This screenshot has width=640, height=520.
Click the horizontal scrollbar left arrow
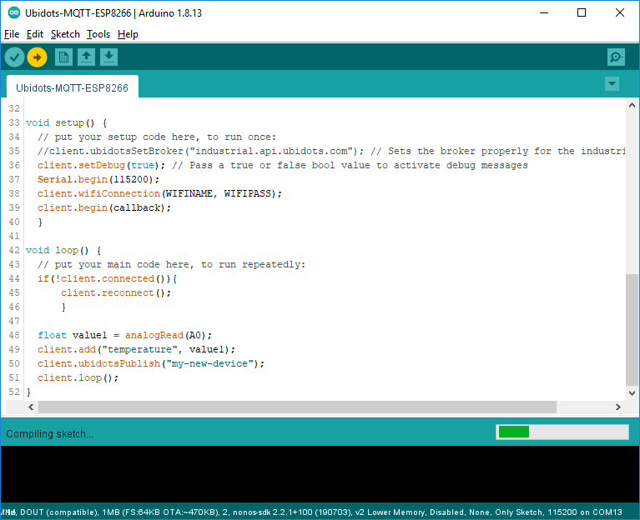click(x=31, y=407)
